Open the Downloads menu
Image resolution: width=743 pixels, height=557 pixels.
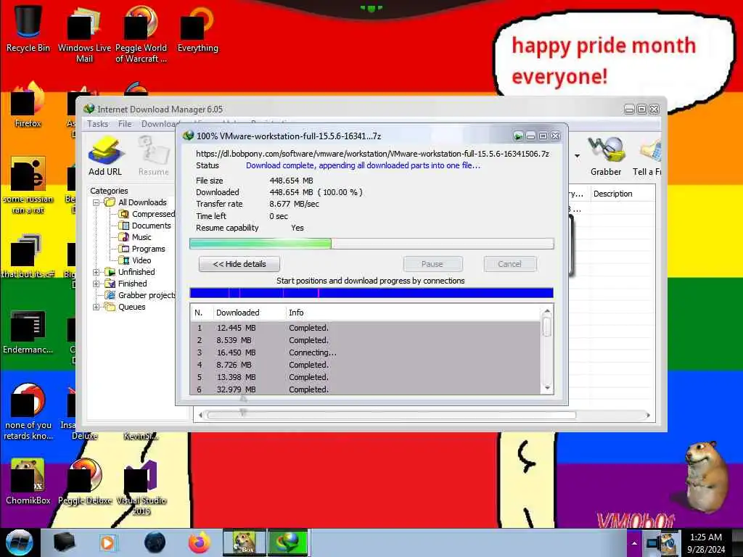tap(160, 124)
